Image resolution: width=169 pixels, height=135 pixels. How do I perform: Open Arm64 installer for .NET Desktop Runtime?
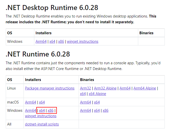(41, 41)
